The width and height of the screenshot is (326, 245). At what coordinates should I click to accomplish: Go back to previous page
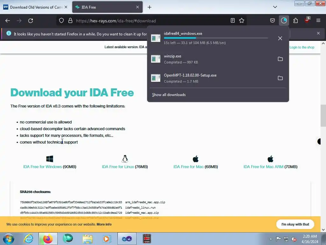point(8,21)
